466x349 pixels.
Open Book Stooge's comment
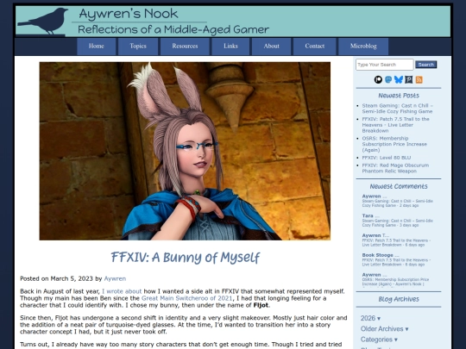[x=396, y=259]
